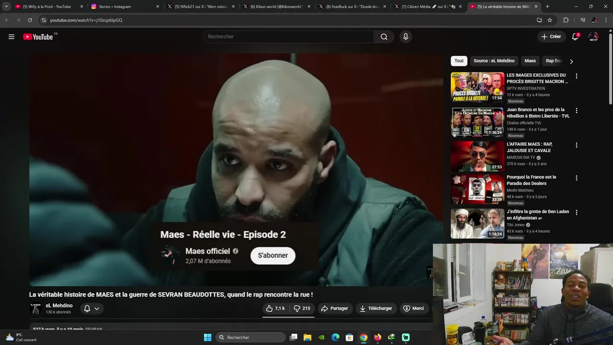Click MARCUS DIA TV channel name
Viewport: 613px width, 345px height.
(521, 158)
